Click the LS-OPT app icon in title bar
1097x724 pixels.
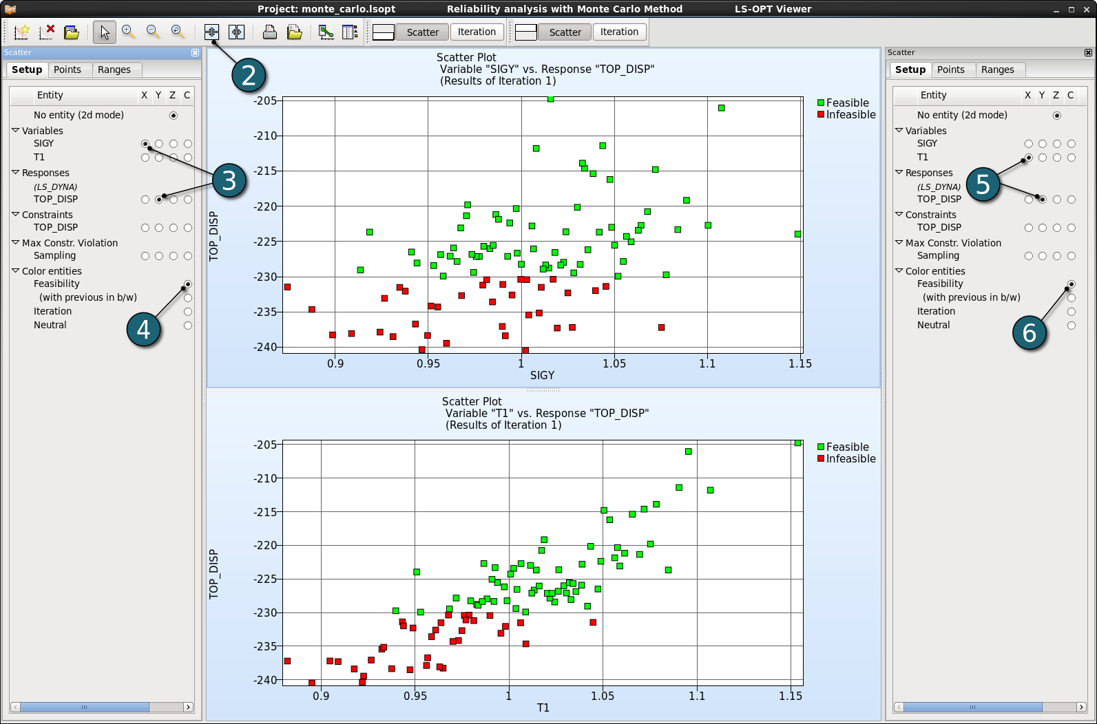pos(10,9)
